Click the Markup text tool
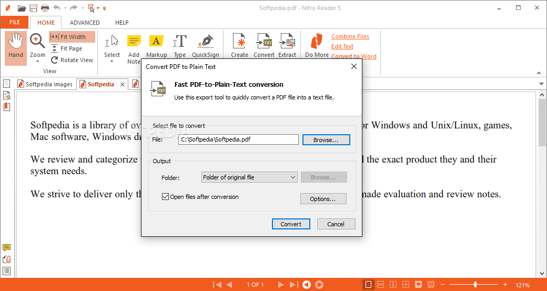 [157, 46]
